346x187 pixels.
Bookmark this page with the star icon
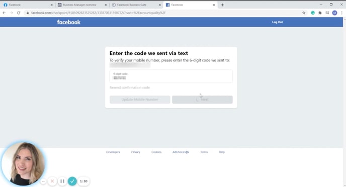point(304,13)
